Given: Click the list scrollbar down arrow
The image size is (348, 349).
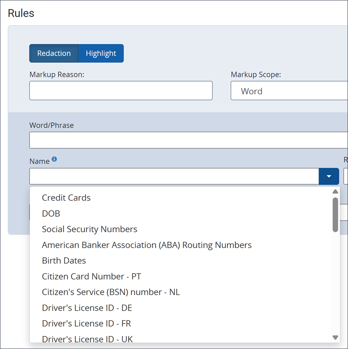Looking at the screenshot, I should click(335, 337).
